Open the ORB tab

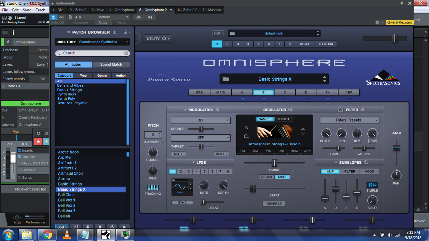click(x=199, y=92)
